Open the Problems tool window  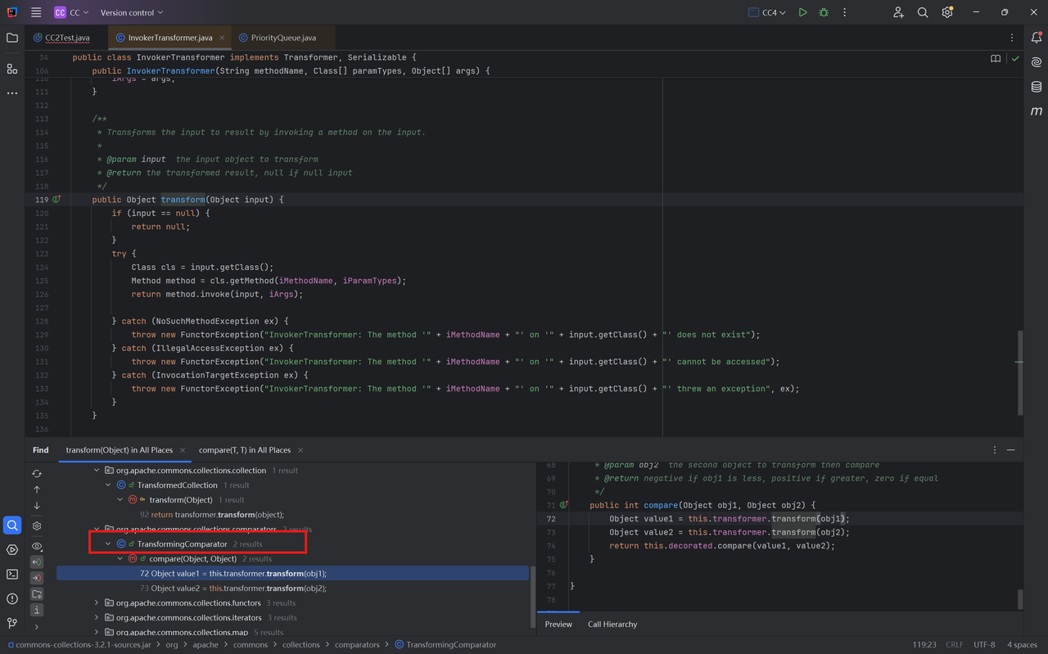tap(11, 599)
